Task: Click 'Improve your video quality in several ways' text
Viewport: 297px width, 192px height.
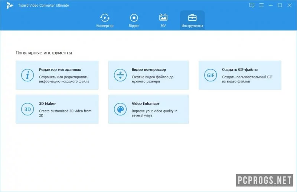Action: point(154,113)
